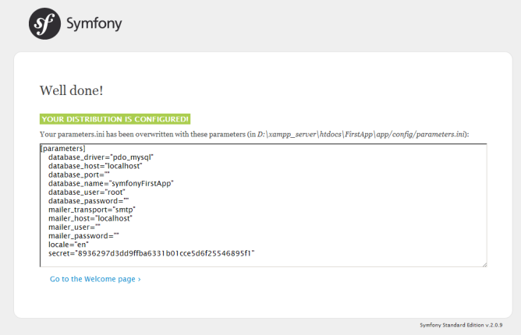Click the Symfony wordmark text
The height and width of the screenshot is (335, 521).
click(94, 23)
